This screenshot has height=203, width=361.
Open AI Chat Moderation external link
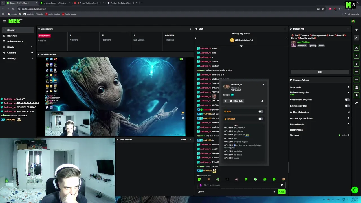click(349, 112)
